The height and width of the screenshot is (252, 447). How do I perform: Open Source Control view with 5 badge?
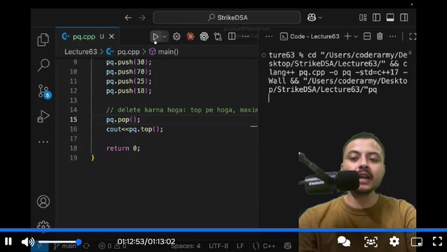pos(44,91)
